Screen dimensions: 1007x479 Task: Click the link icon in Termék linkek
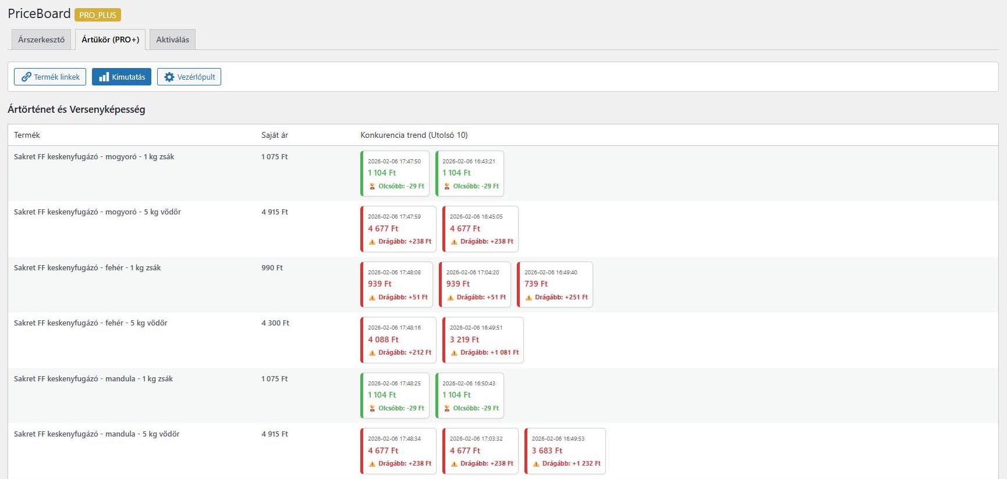[x=26, y=77]
